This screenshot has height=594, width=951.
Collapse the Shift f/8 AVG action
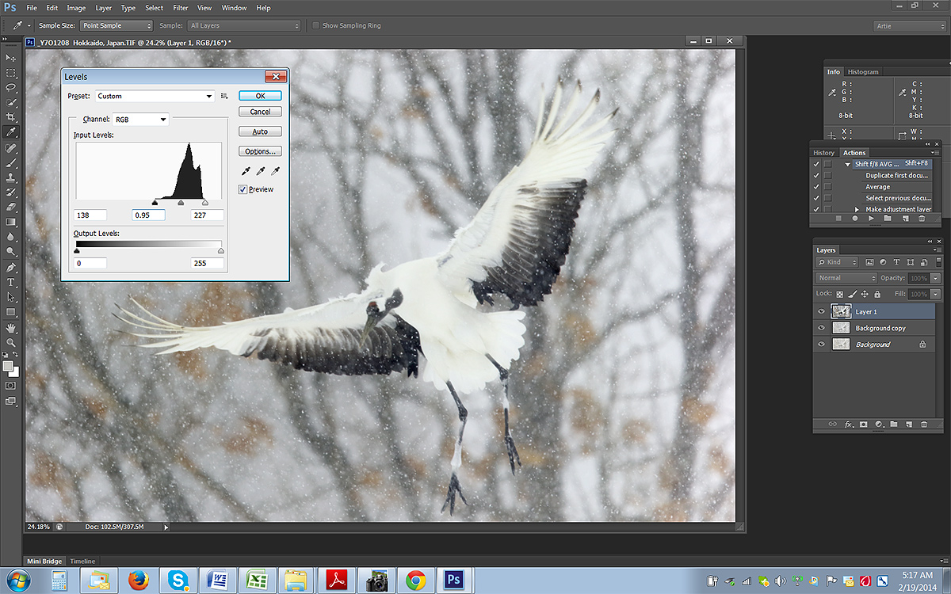847,164
